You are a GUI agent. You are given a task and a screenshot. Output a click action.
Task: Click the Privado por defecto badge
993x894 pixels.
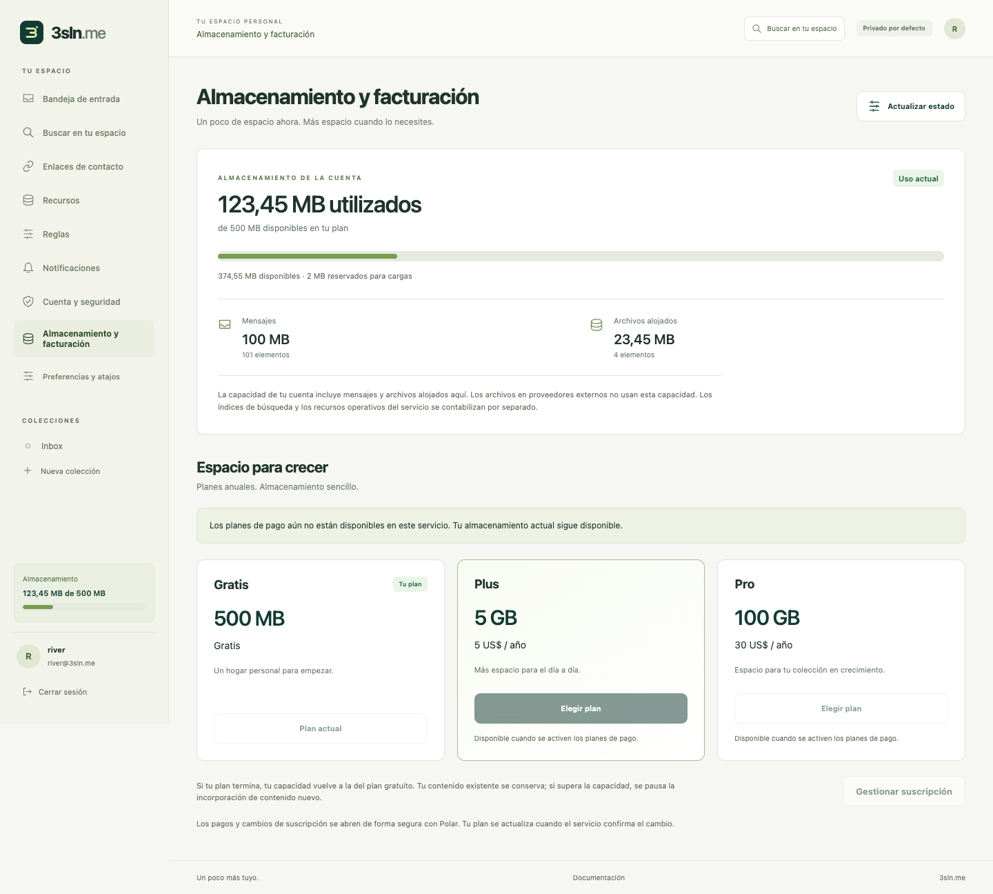pos(894,28)
